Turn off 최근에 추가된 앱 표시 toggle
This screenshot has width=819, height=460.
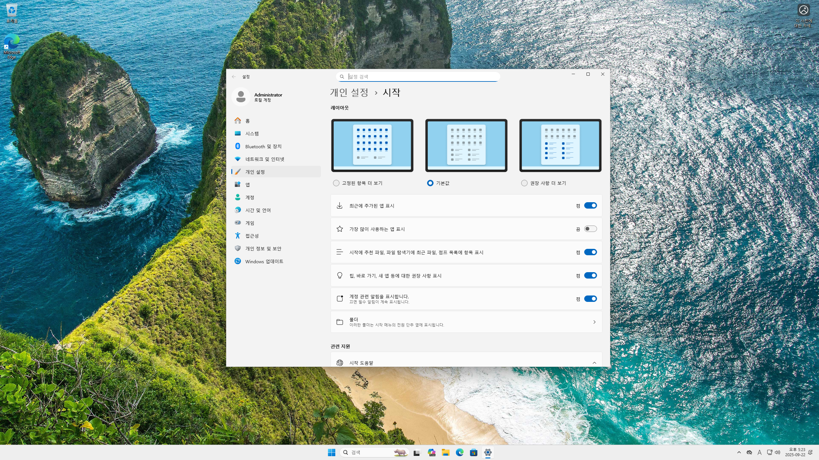[590, 206]
